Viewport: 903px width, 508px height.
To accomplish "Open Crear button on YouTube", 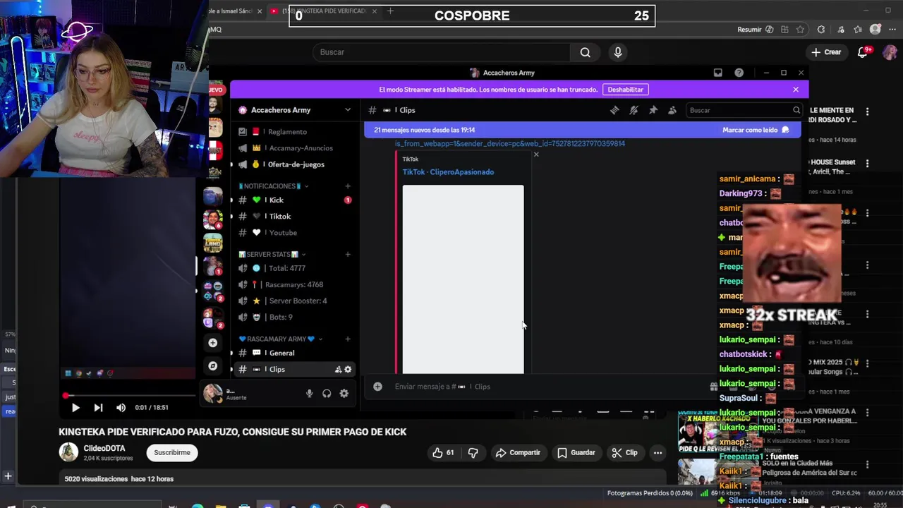I will point(825,52).
